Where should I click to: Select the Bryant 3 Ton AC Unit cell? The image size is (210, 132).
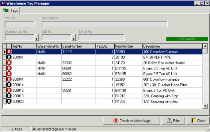click(172, 91)
